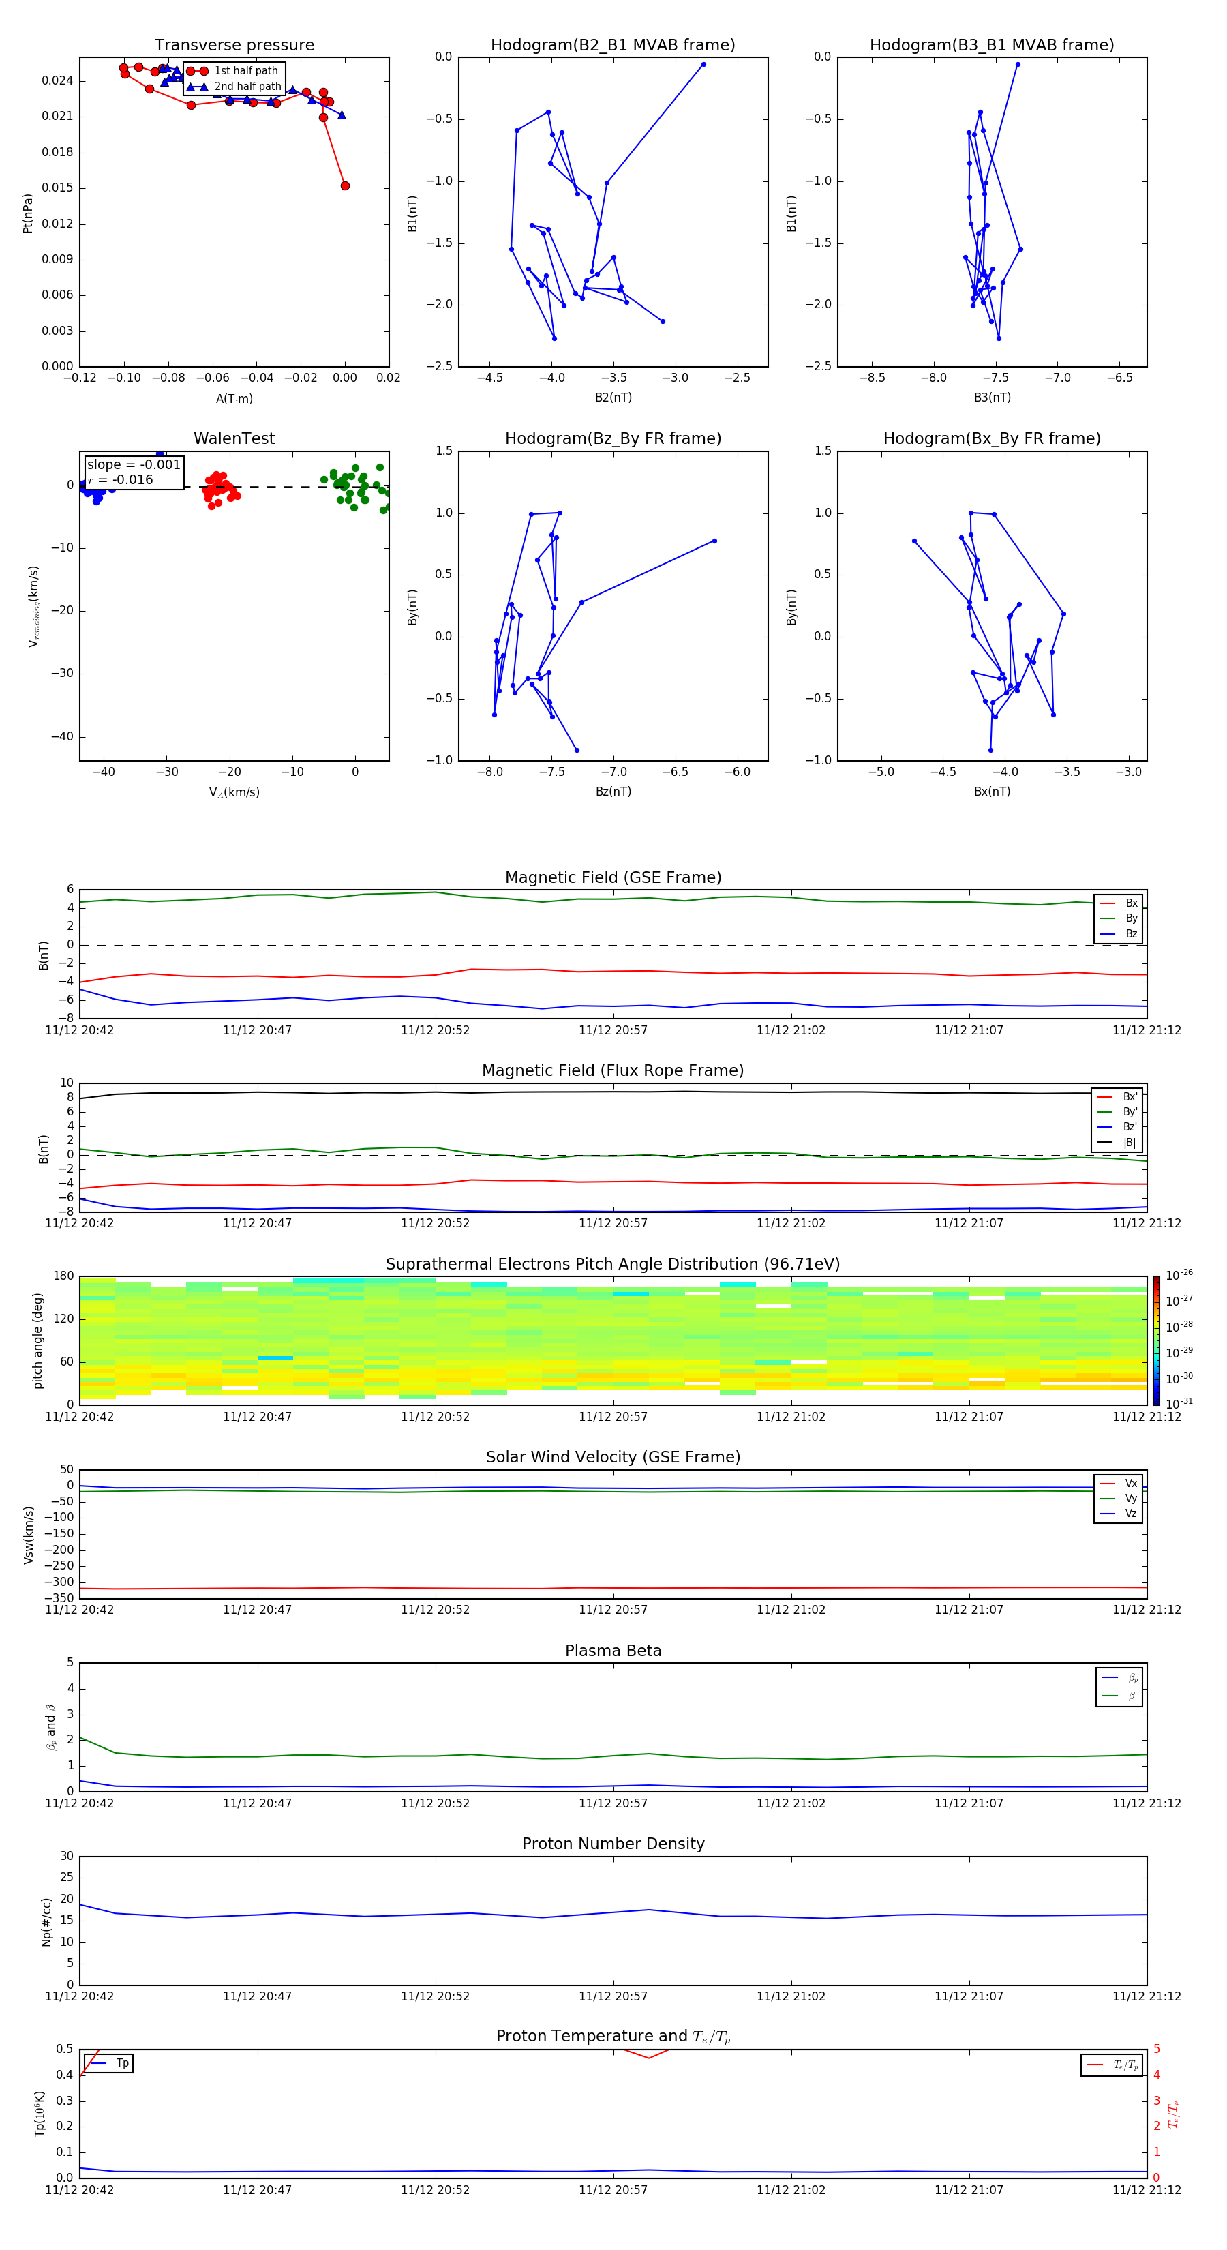
Task: Click the 'Magnetic Field (GSE Frame)' title
Action: pyautogui.click(x=613, y=877)
